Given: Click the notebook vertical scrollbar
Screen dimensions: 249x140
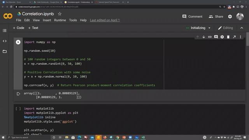Looking at the screenshot, I should [x=247, y=39].
